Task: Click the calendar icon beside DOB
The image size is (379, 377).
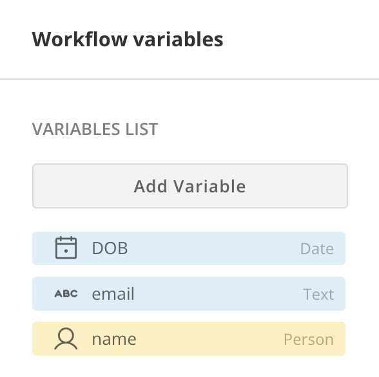Action: tap(66, 248)
